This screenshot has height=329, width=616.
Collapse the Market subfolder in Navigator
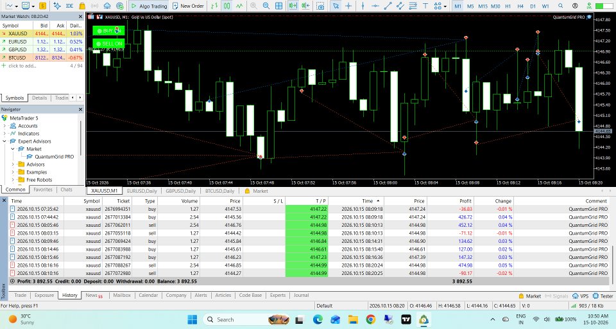13,149
